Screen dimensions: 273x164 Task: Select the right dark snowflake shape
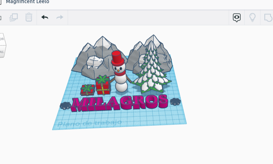[175, 102]
